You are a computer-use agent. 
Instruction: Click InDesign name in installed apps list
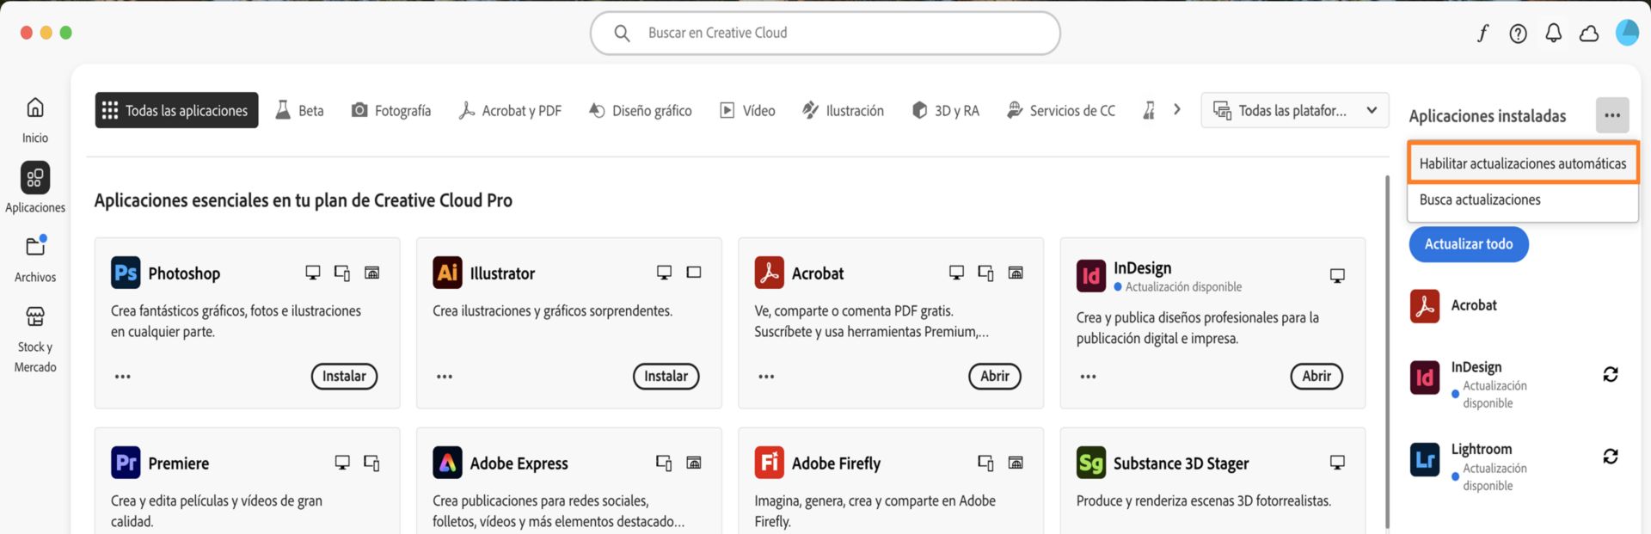coord(1476,367)
